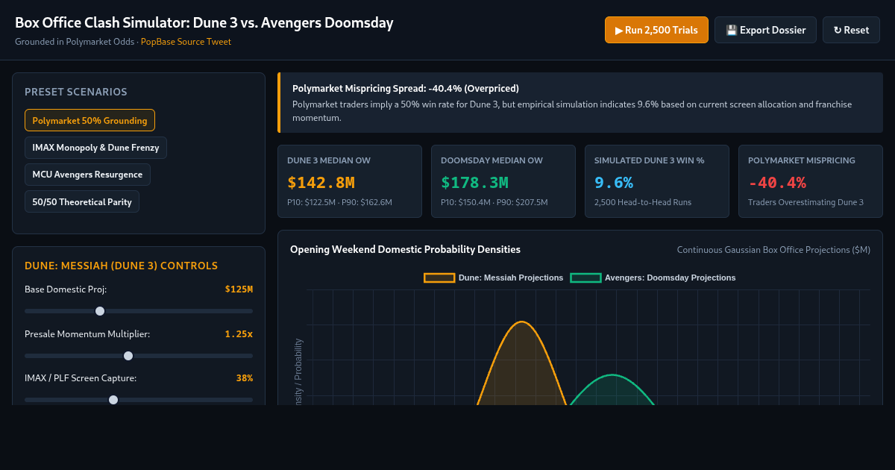The height and width of the screenshot is (470, 895).
Task: Click Dune 3 P10/P90 range text
Action: 339,202
